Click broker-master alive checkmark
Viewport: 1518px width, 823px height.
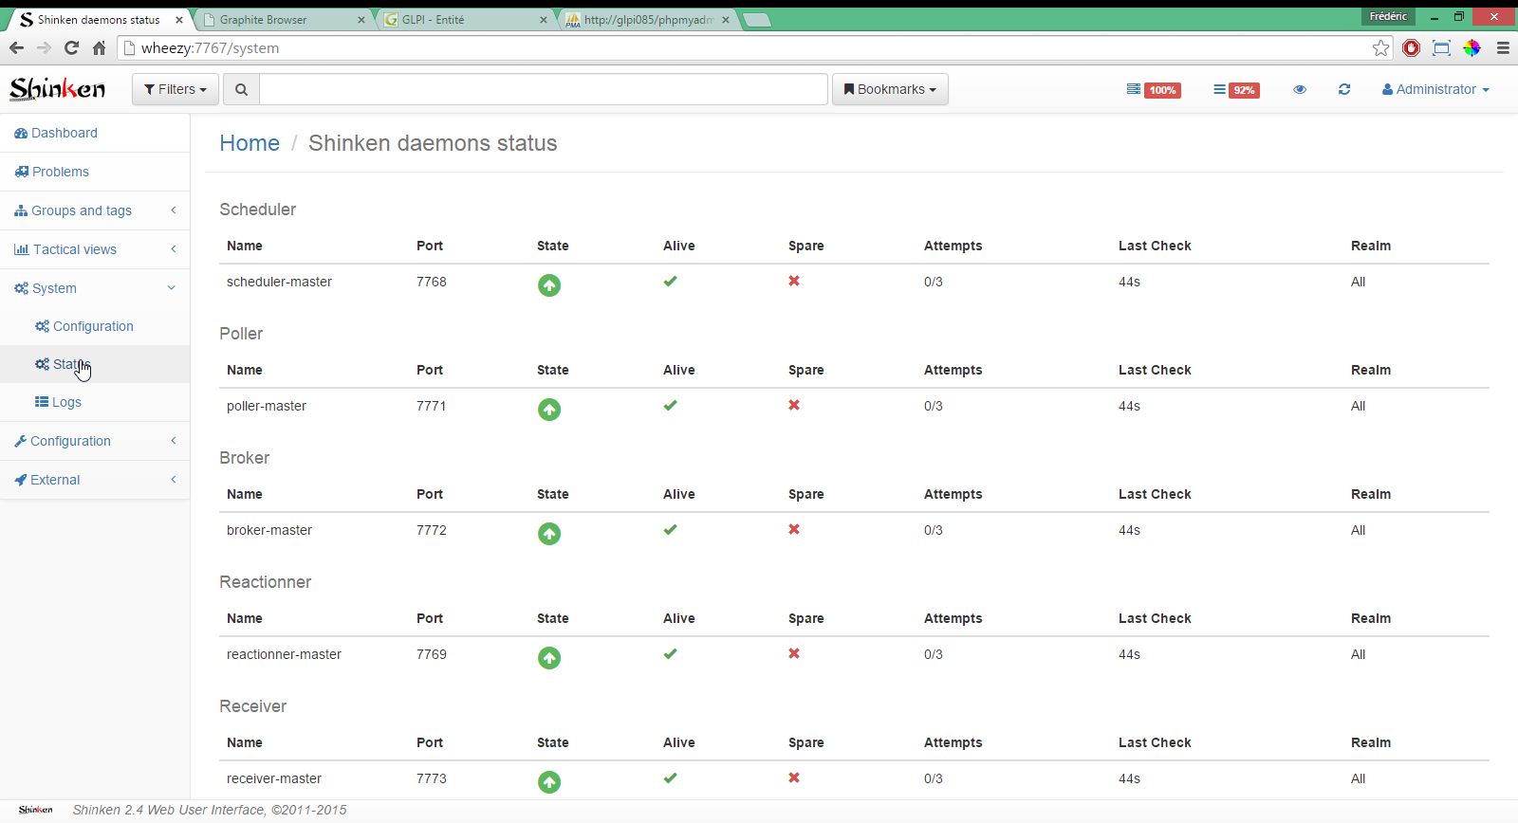click(x=670, y=529)
